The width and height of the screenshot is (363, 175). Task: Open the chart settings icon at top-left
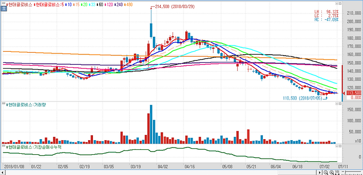pos(3,3)
